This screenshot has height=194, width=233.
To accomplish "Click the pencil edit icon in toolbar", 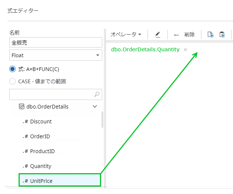I will [158, 35].
